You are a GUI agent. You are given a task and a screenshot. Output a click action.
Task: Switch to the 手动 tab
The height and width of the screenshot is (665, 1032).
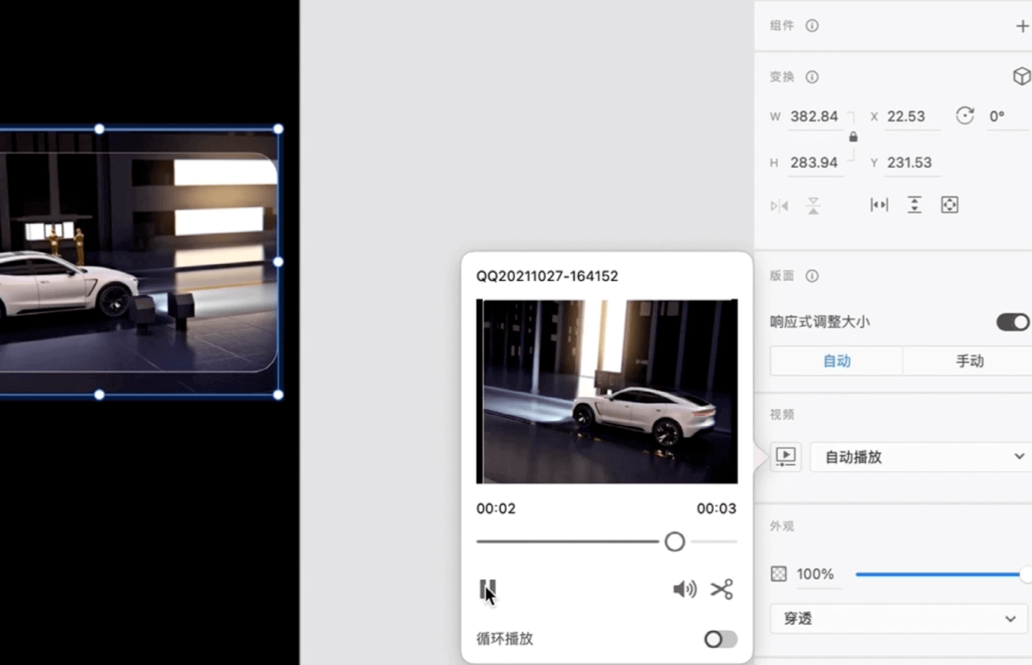[x=969, y=361]
